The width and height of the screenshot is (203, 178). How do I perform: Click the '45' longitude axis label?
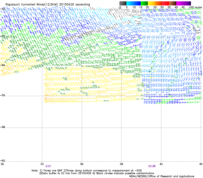click(201, 164)
